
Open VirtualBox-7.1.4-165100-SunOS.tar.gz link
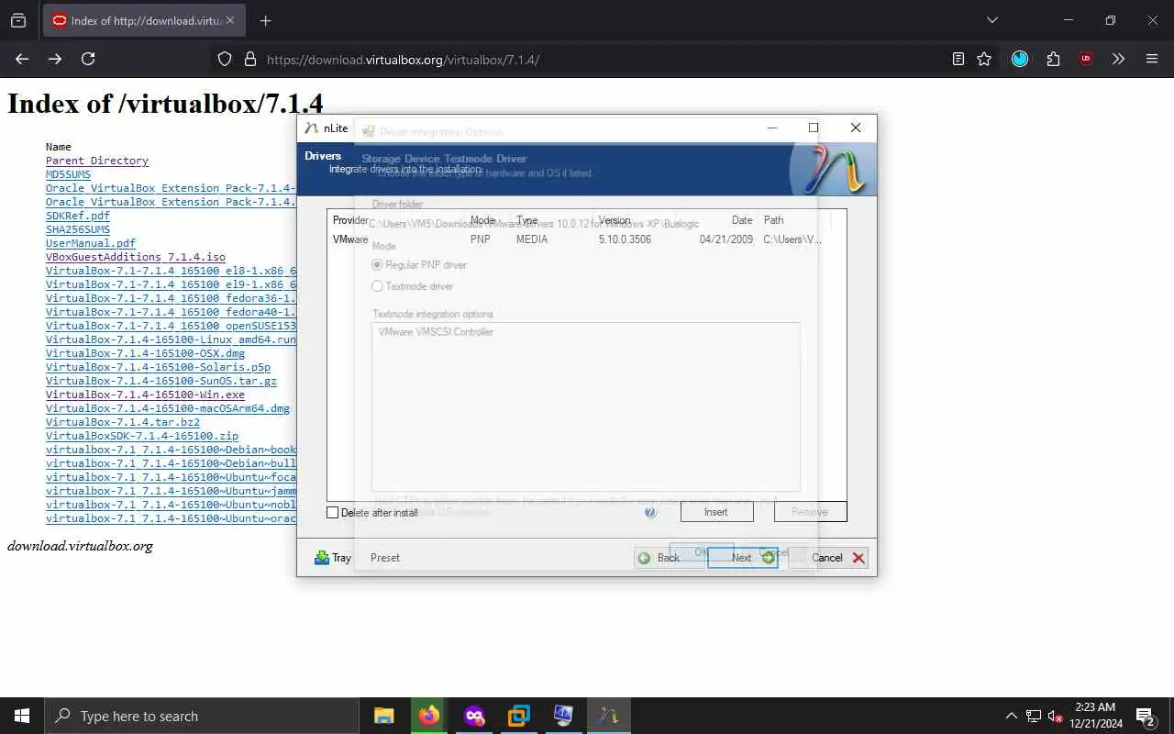click(161, 381)
